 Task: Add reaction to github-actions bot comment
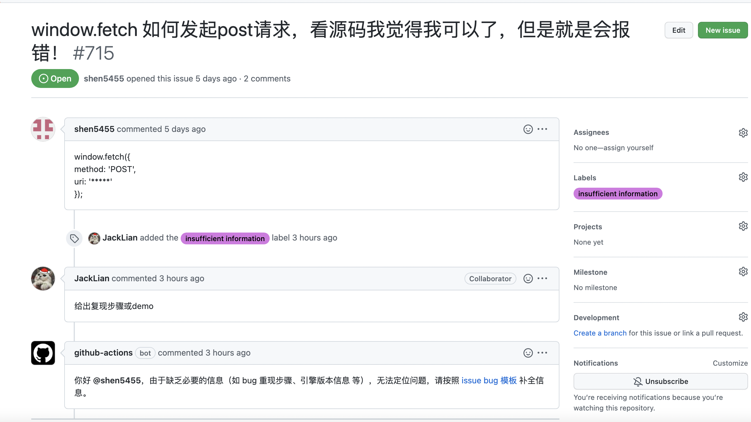click(528, 353)
